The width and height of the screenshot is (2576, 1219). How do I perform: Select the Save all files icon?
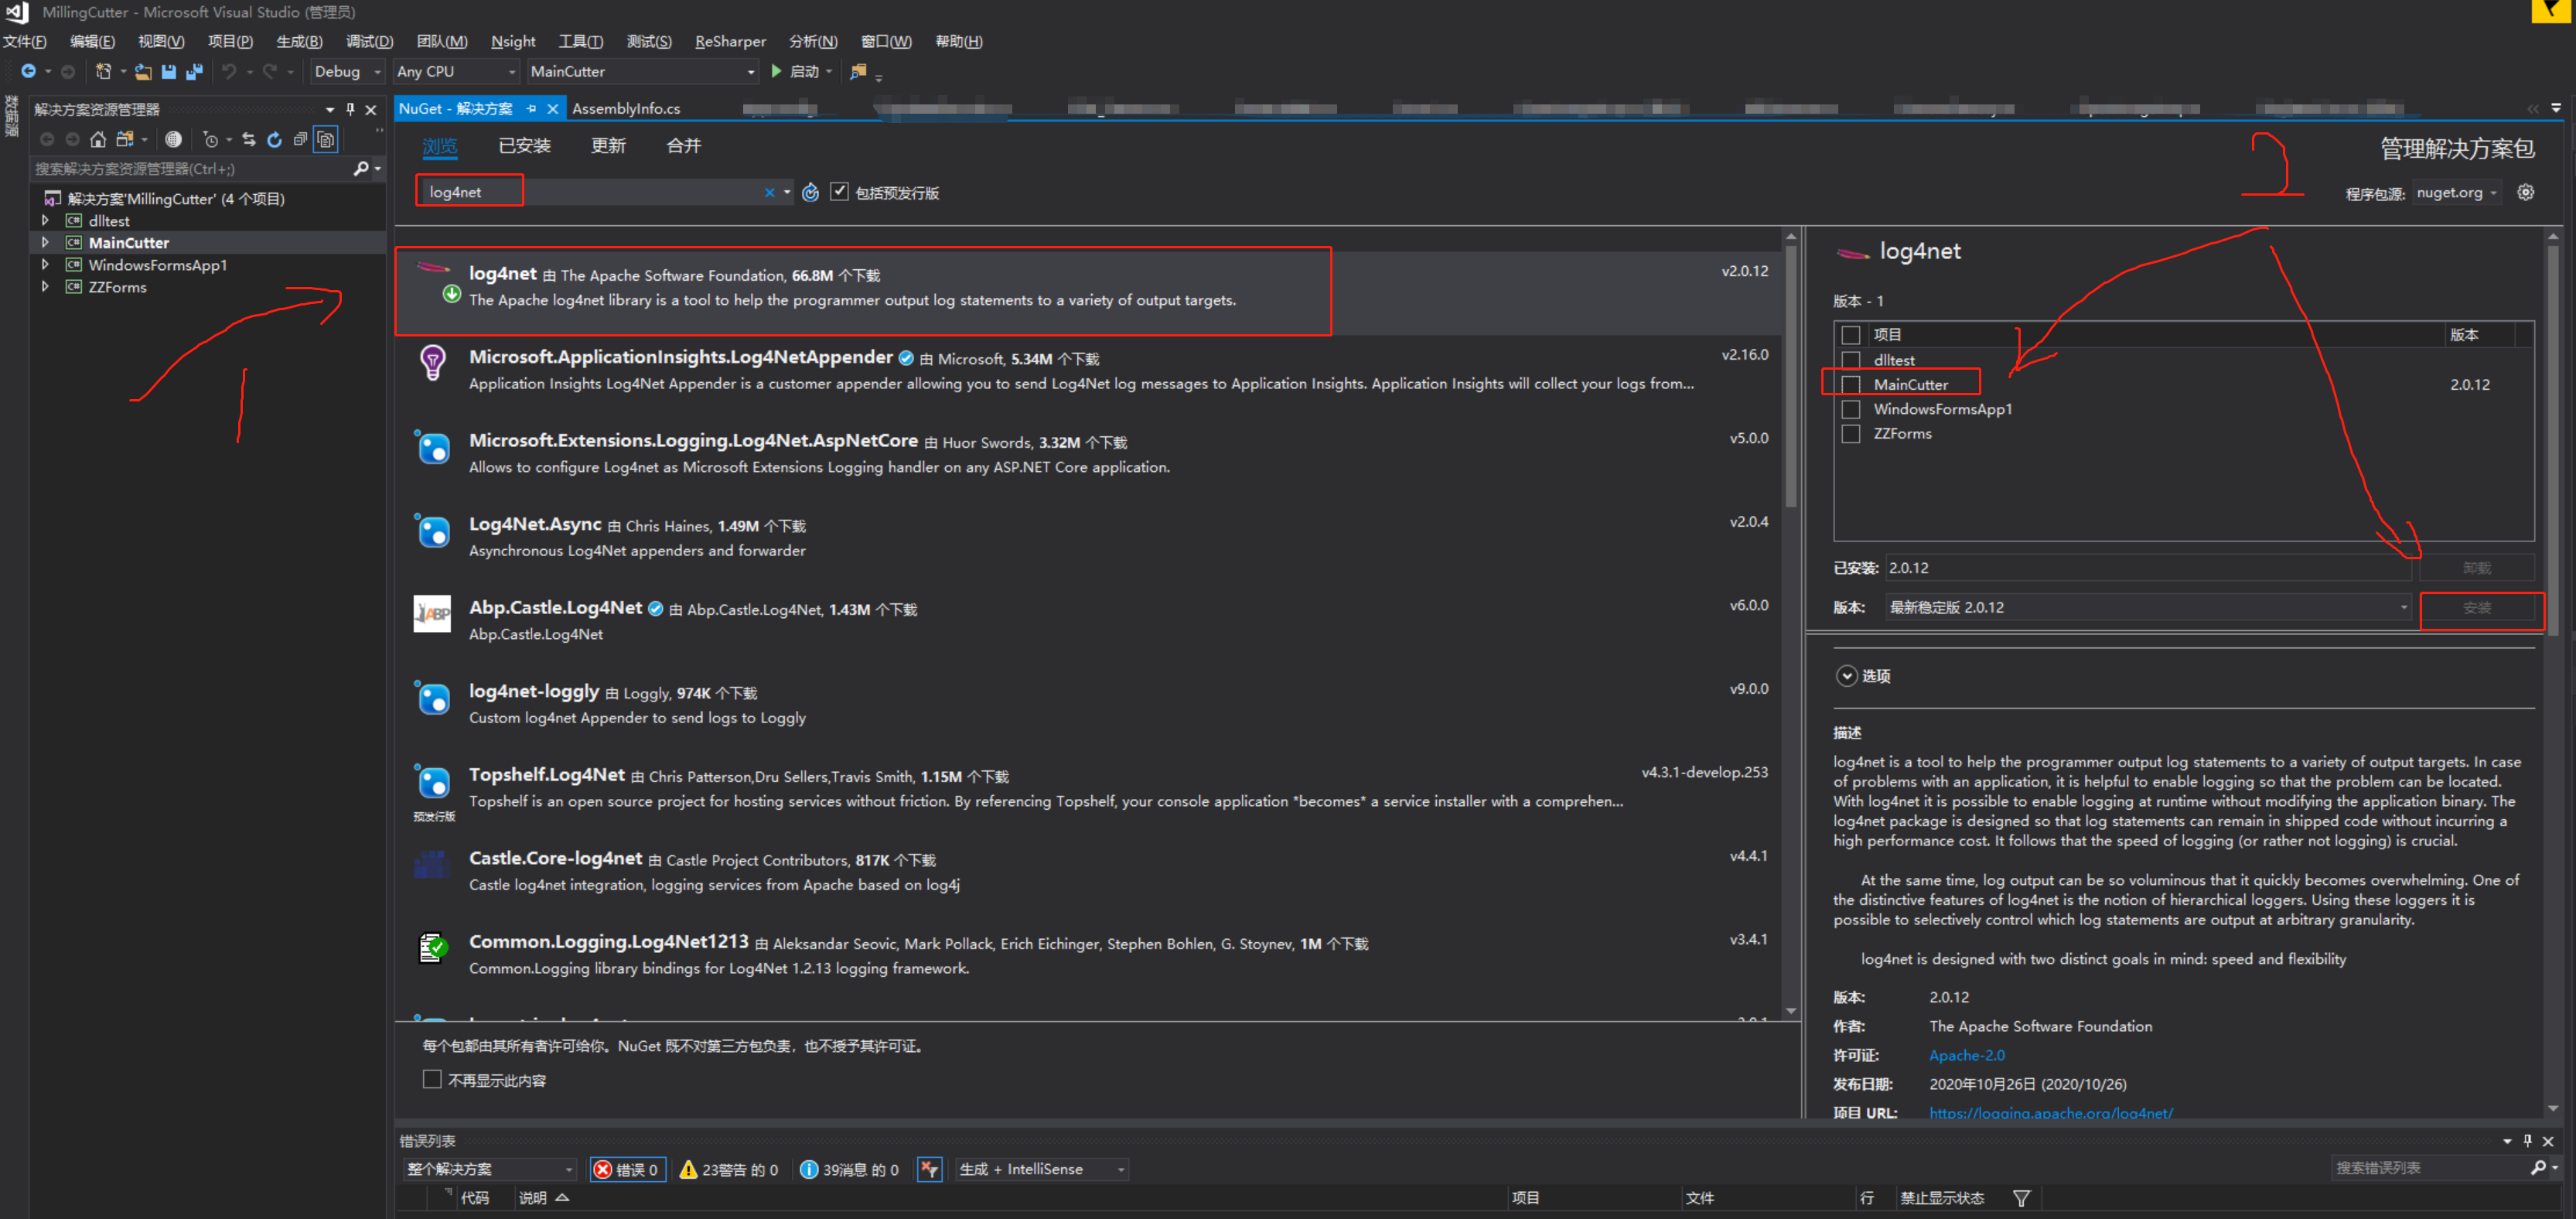(x=194, y=71)
